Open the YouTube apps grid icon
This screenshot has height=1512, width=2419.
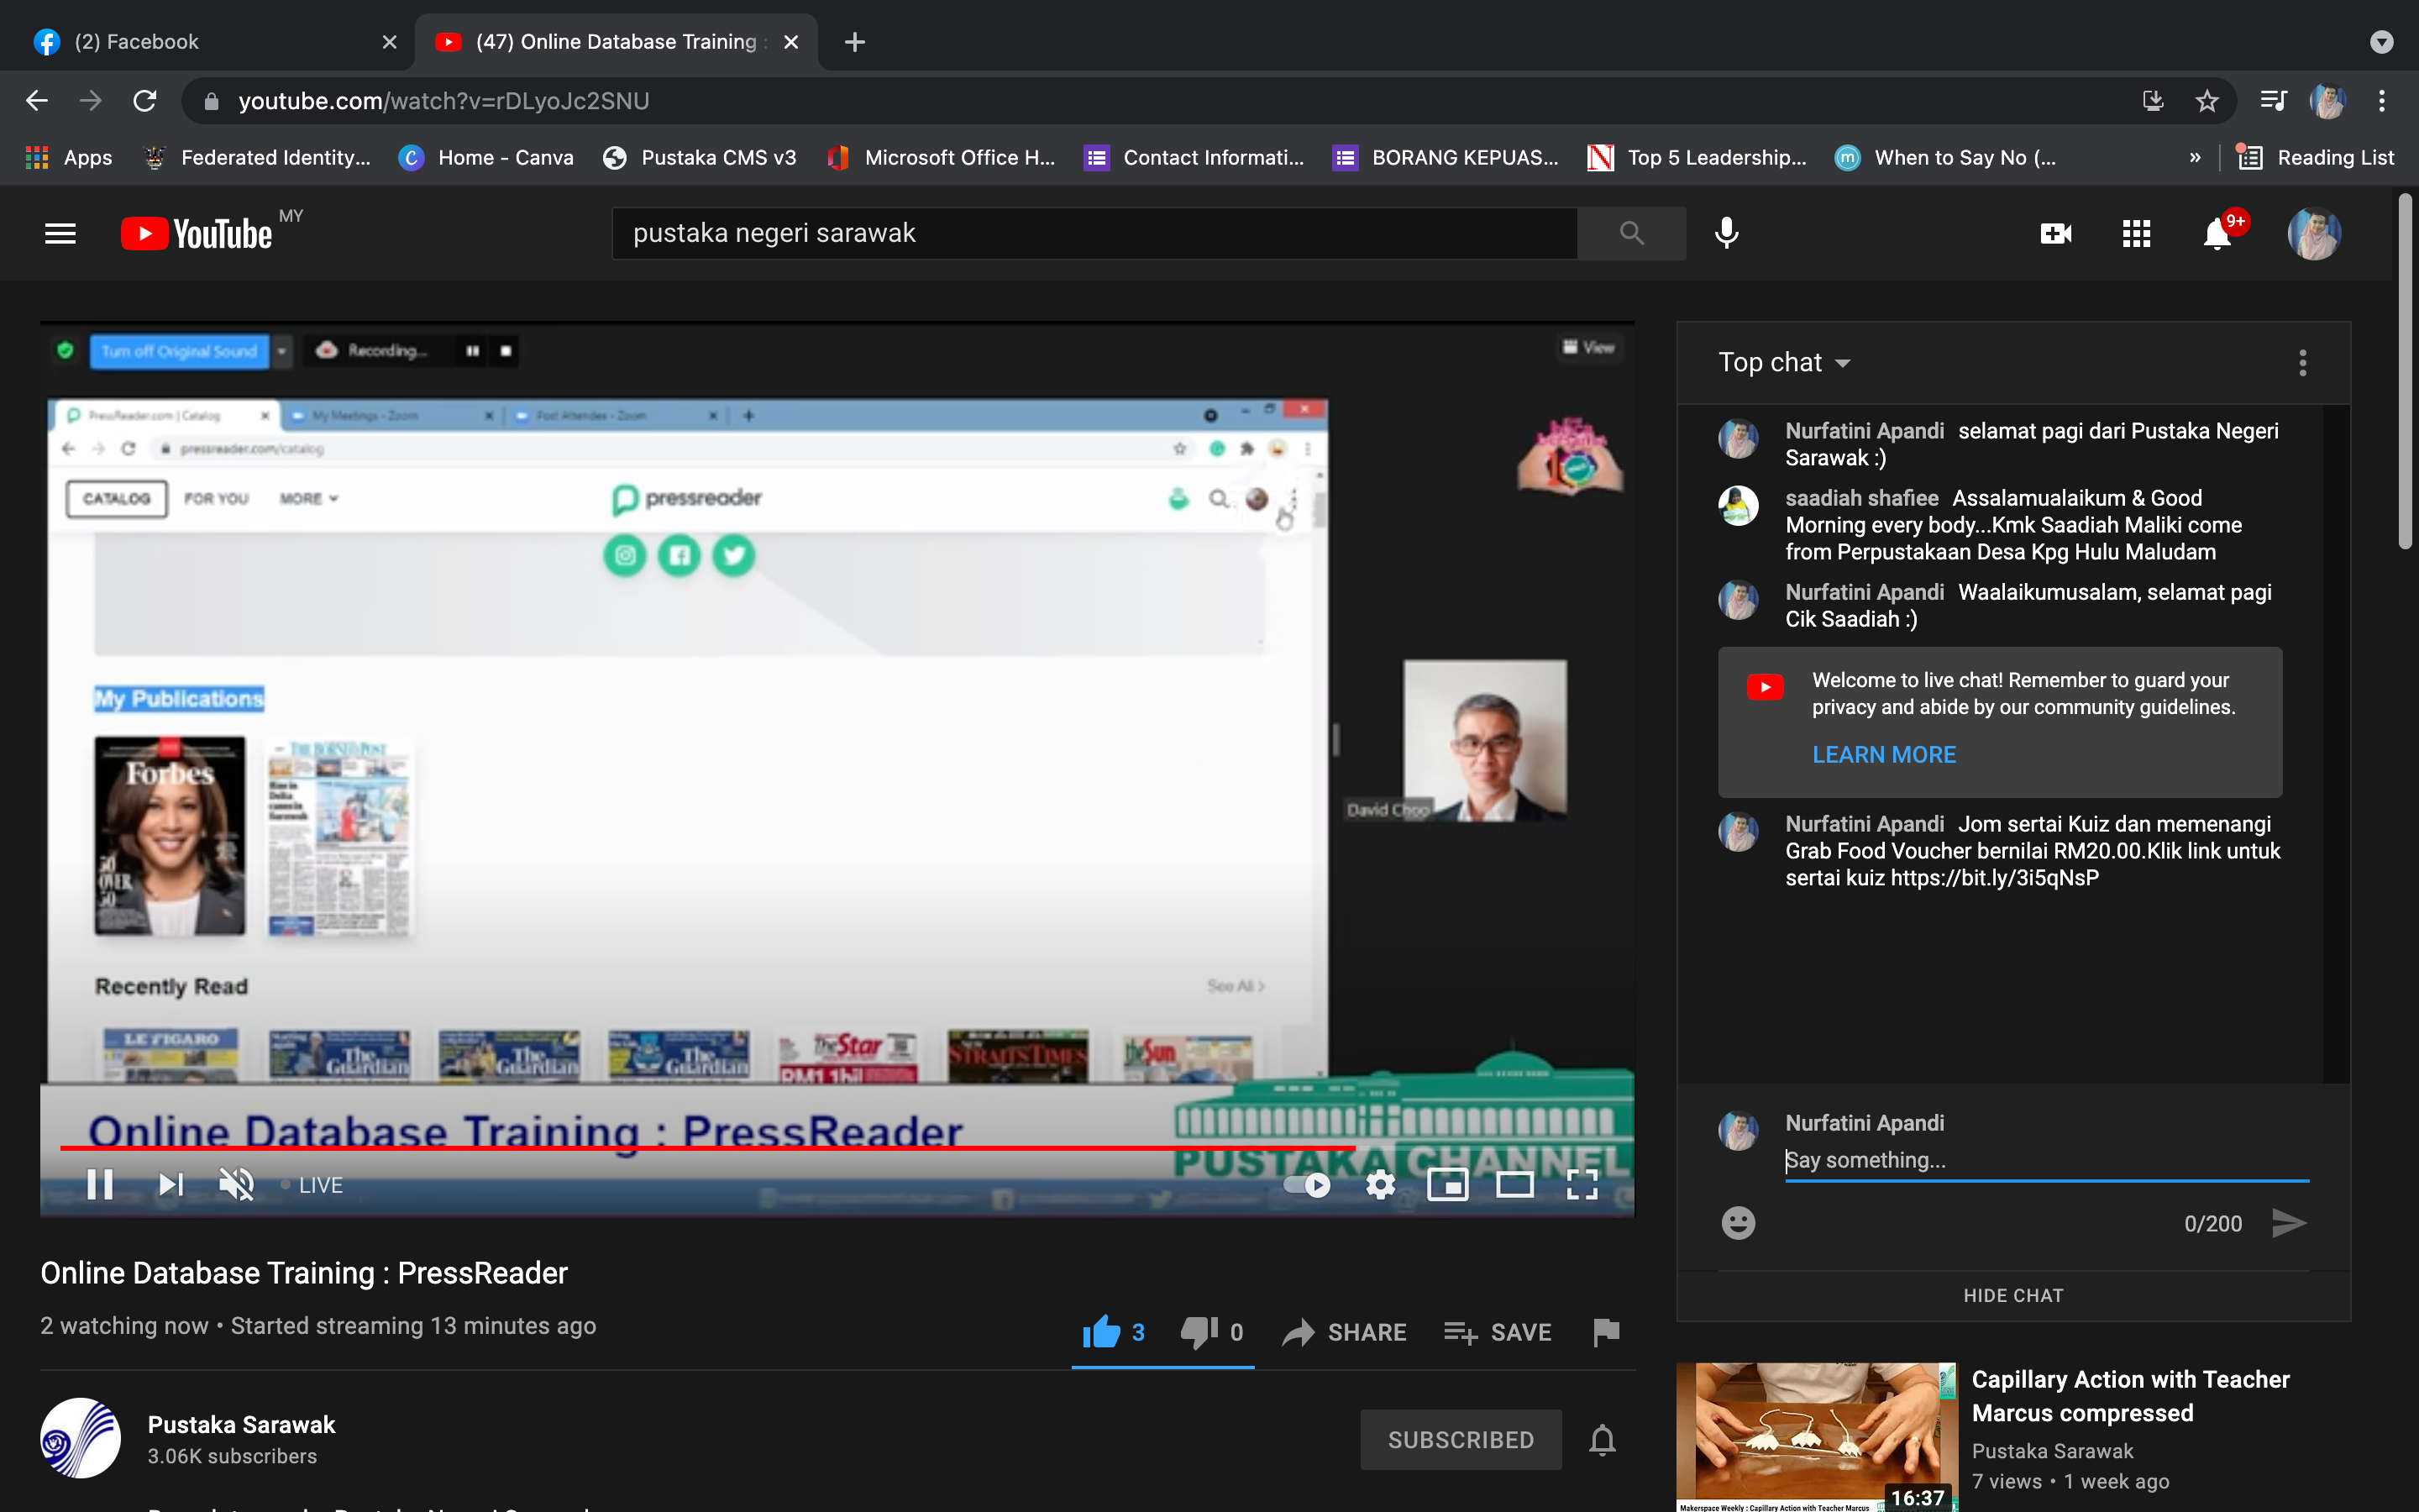(2136, 234)
